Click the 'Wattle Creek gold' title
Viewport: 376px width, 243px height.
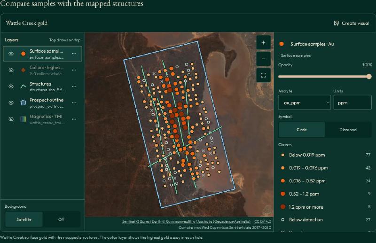(x=27, y=23)
